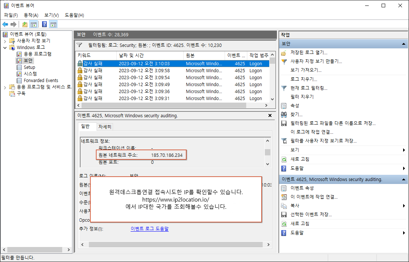409x262 pixels.
Task: Select the event at 오전 3:09:31
Action: 172,99
